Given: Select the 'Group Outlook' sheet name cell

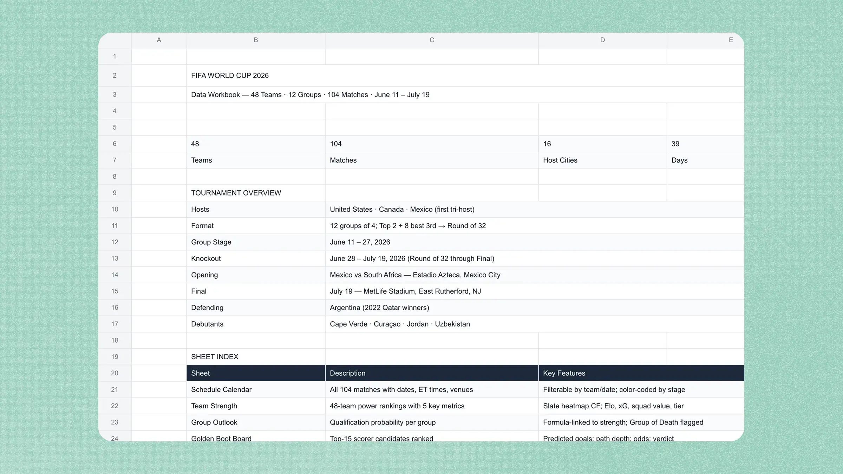Looking at the screenshot, I should (256, 422).
